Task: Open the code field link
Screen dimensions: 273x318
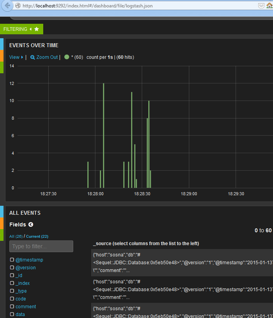Action: [x=21, y=299]
